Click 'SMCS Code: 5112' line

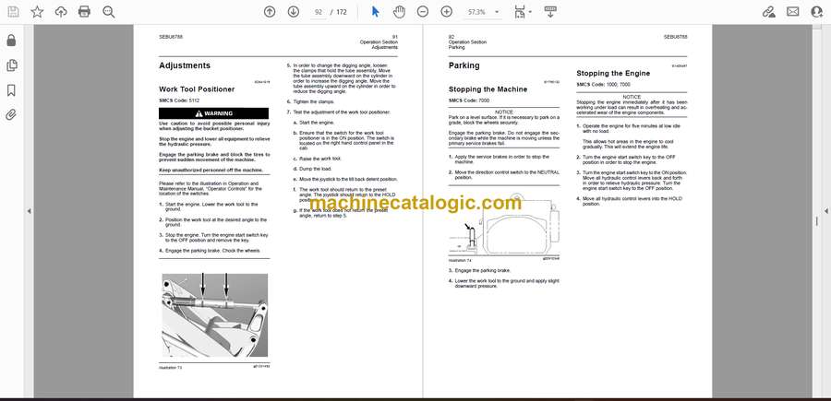179,100
